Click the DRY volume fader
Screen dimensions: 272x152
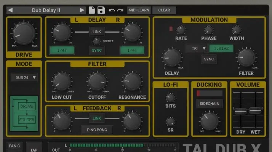point(240,111)
